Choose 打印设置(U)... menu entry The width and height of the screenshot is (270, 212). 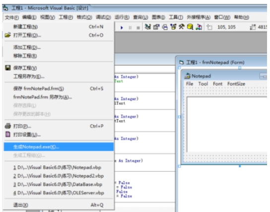[59, 135]
